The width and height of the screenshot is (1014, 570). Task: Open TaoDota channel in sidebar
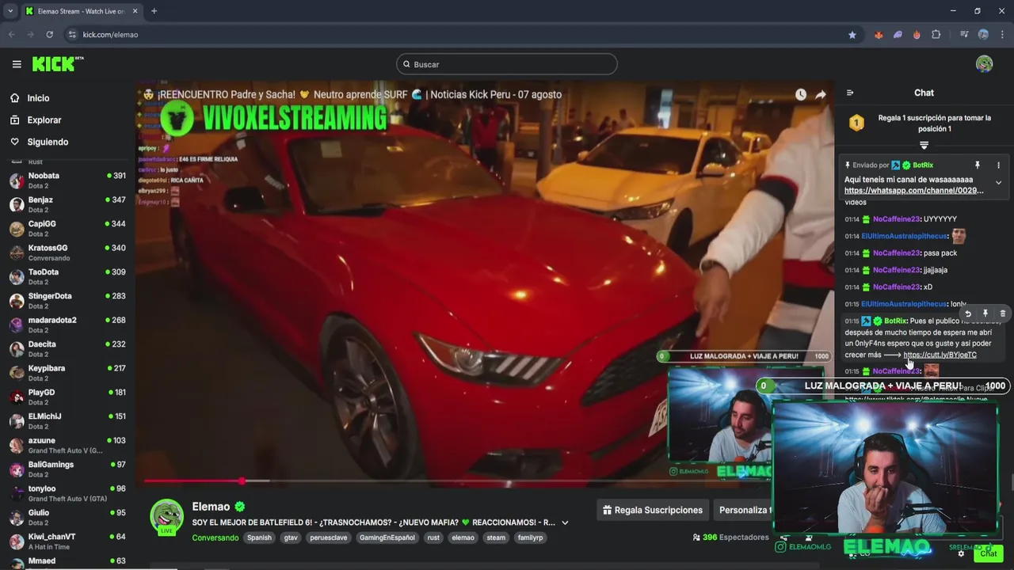click(67, 277)
